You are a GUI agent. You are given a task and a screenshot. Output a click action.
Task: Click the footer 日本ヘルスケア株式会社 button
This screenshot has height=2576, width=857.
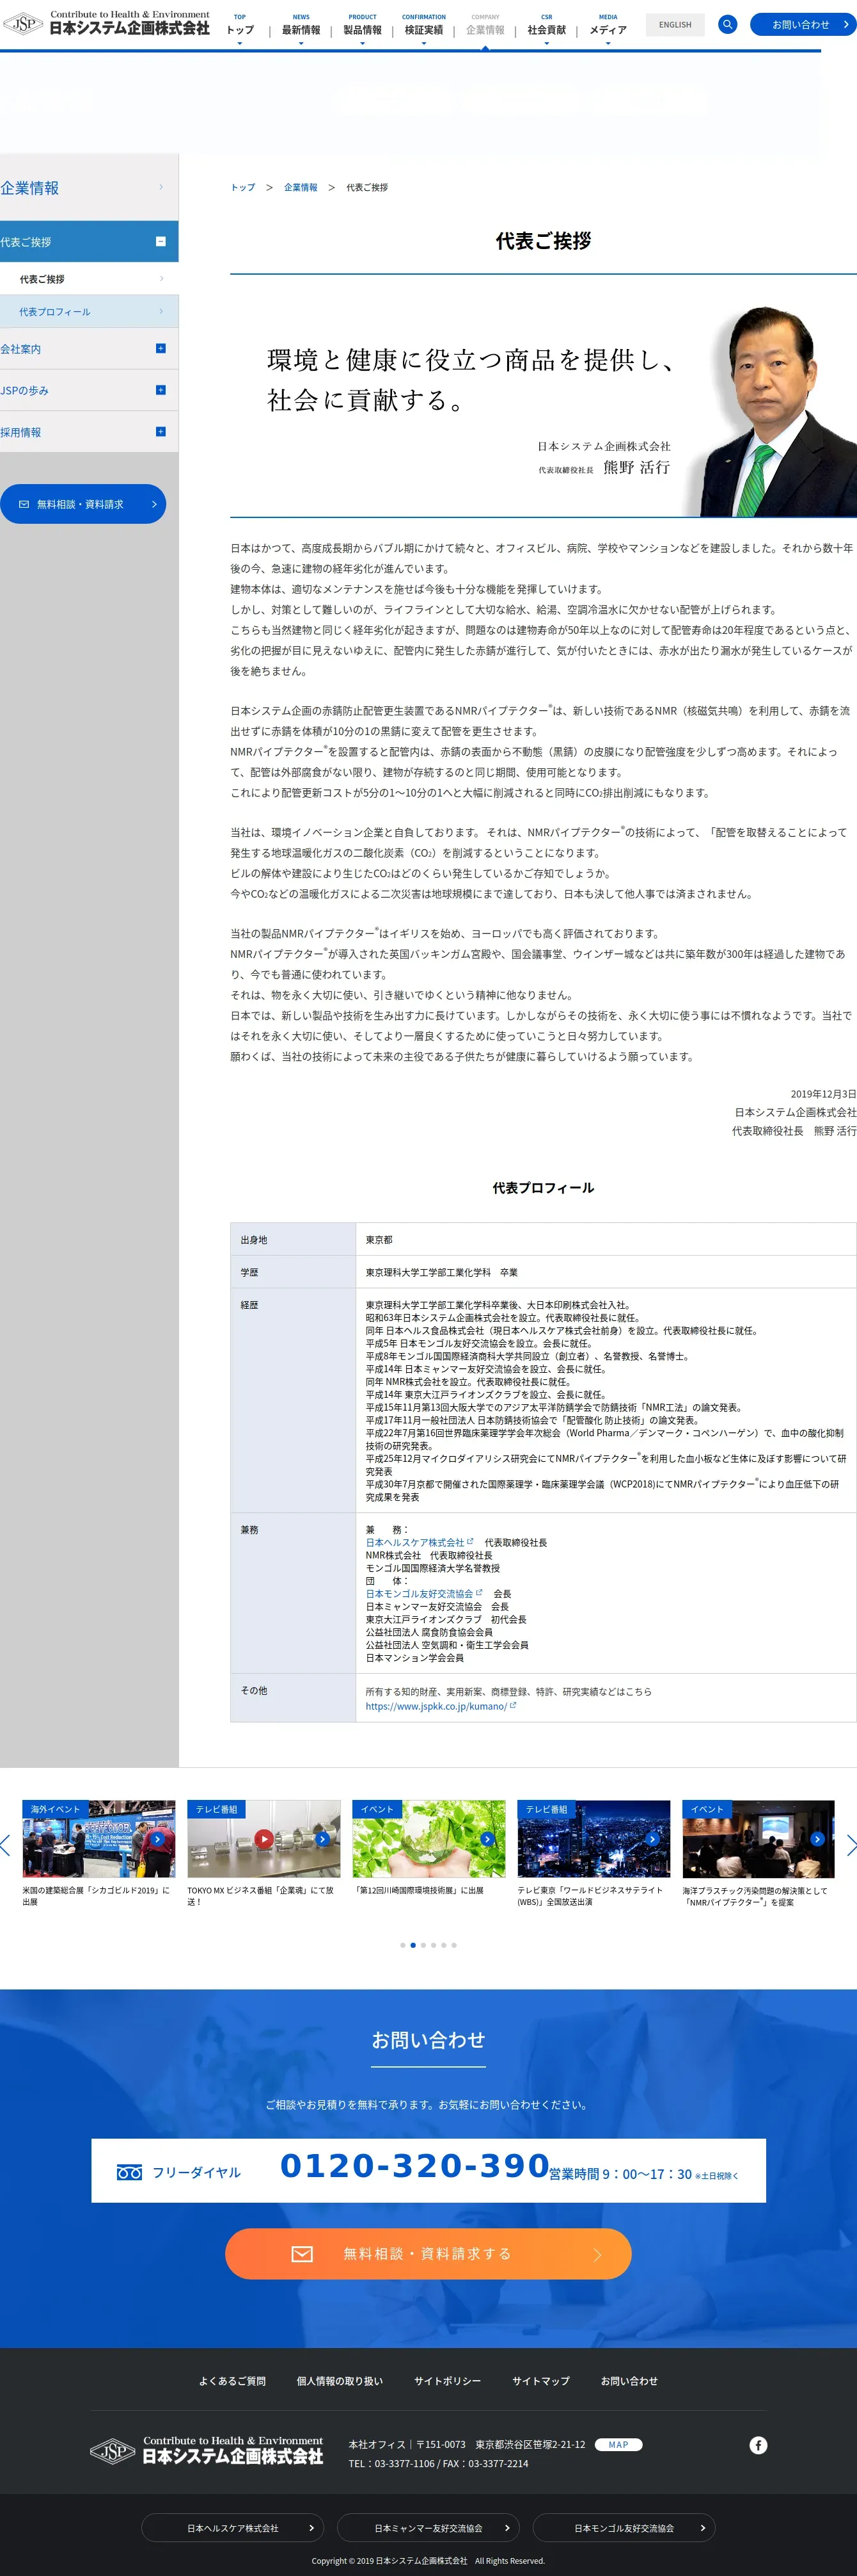[x=233, y=2528]
